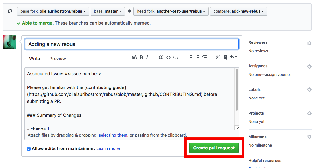Open the Assignees gear settings
The width and height of the screenshot is (316, 168).
point(309,67)
